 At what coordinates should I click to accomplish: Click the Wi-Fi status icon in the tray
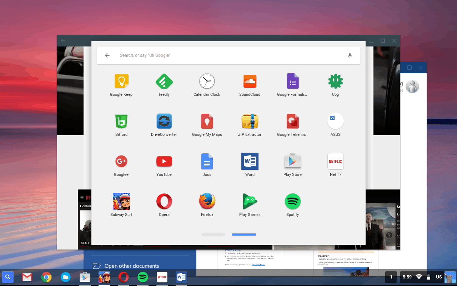coord(419,277)
